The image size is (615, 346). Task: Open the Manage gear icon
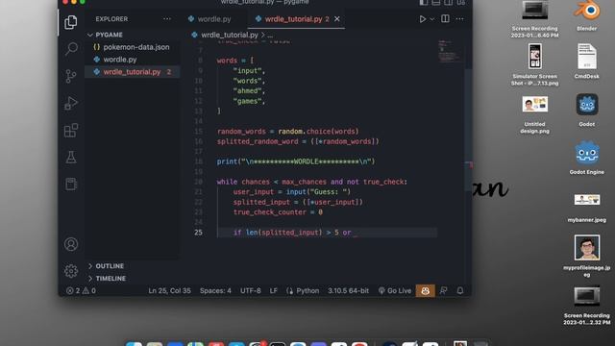point(71,271)
